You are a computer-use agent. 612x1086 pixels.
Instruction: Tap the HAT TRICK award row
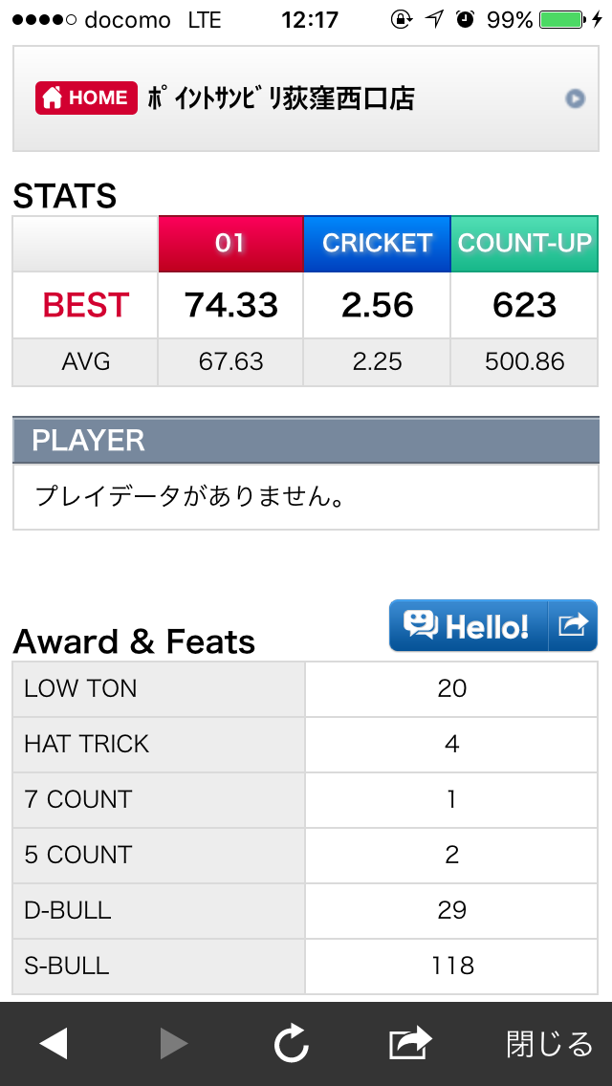pyautogui.click(x=305, y=745)
